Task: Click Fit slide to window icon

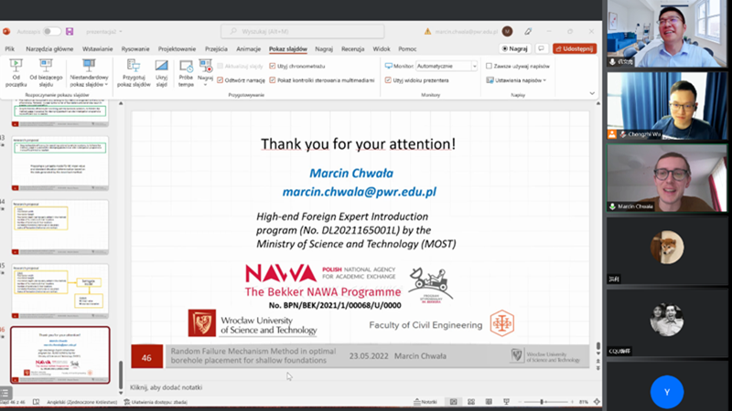Action: (x=597, y=402)
